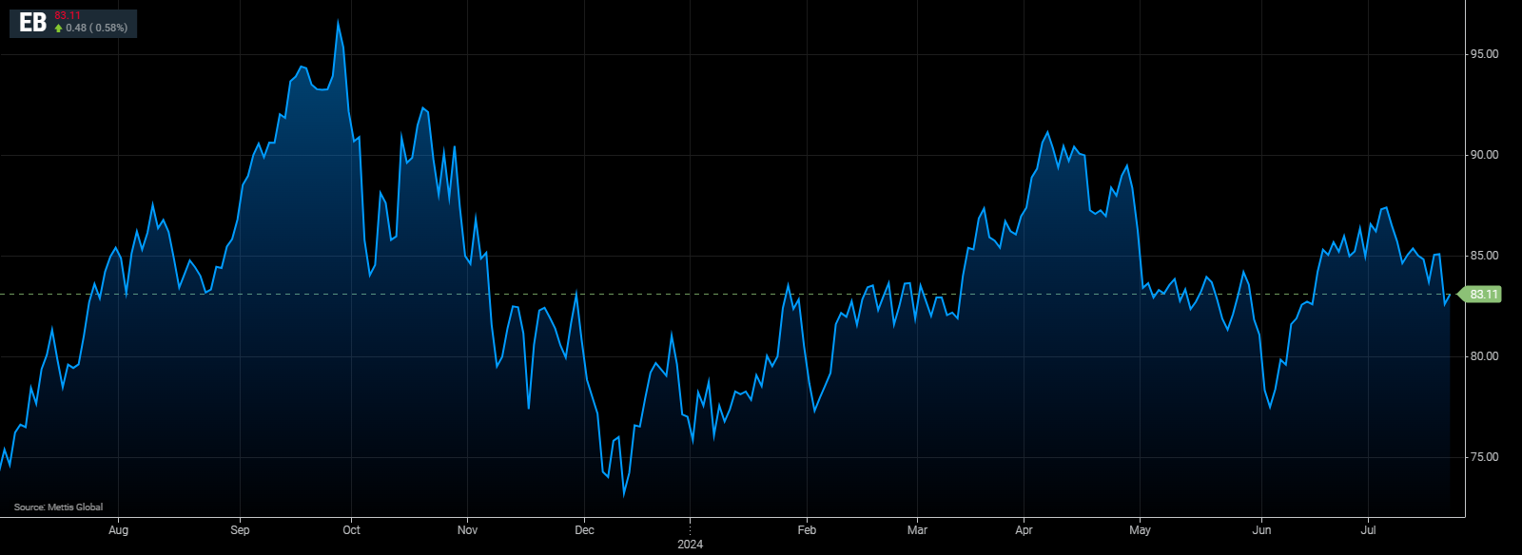The width and height of the screenshot is (1522, 555).
Task: Click the red 83.11 price in header
Action: (x=68, y=16)
